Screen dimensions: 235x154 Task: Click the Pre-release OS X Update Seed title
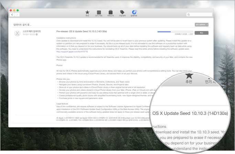[x=82, y=31]
